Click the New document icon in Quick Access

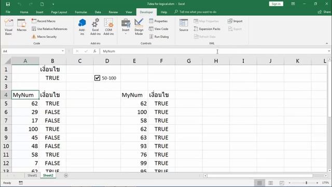click(42, 4)
